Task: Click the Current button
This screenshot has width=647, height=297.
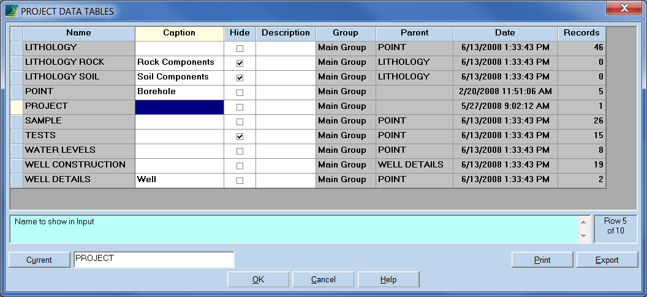Action: coord(39,260)
